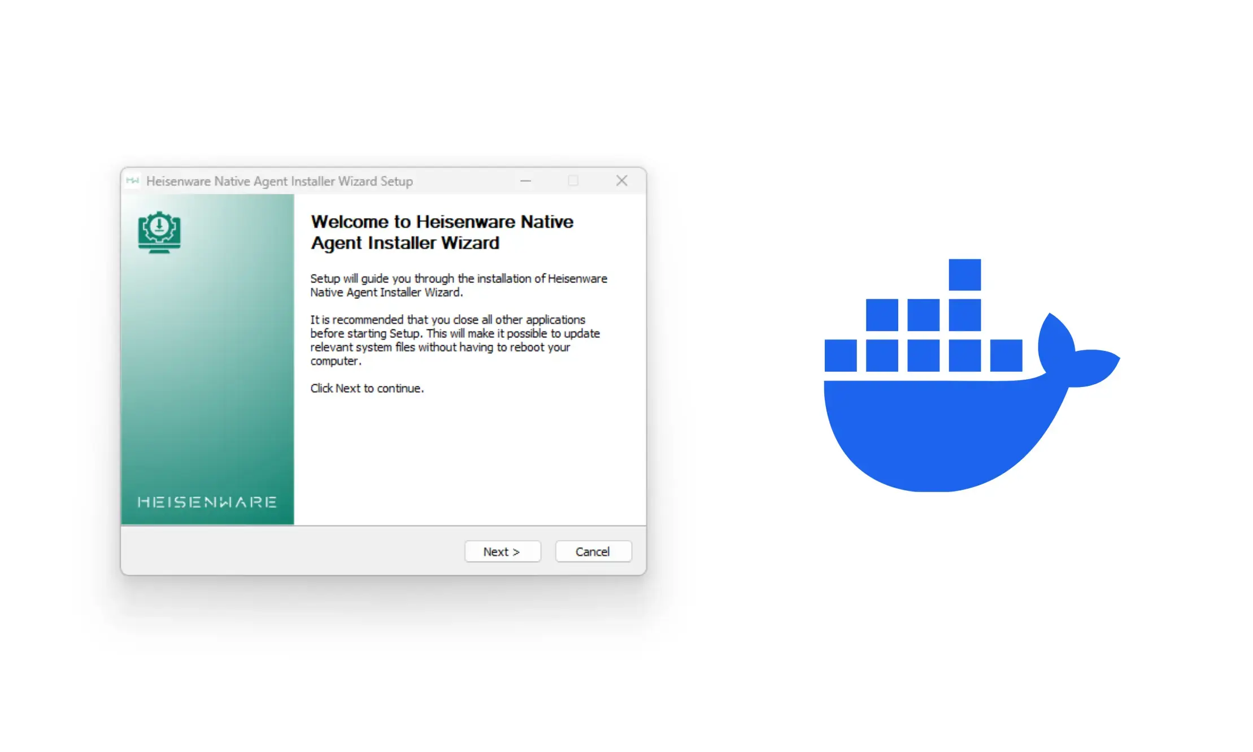Viewport: 1253px width, 752px height.
Task: Click the 'Click Next to continue' text
Action: [367, 389]
